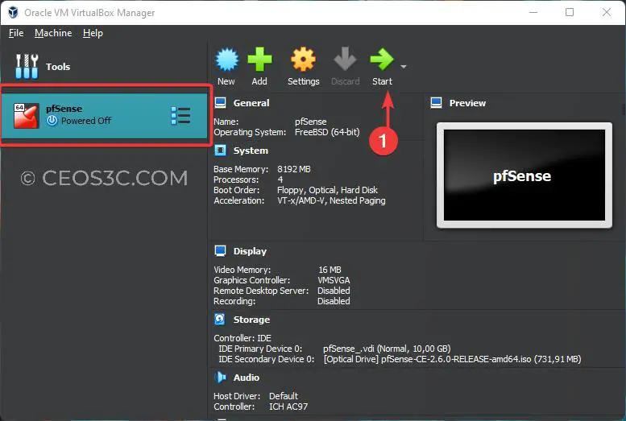Image resolution: width=626 pixels, height=421 pixels.
Task: Click the pfSense VM red OS icon
Action: [x=27, y=116]
